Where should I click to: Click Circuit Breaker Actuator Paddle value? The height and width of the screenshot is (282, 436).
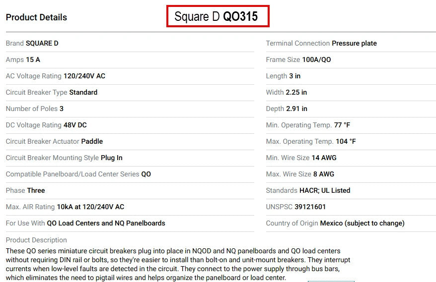coord(92,141)
